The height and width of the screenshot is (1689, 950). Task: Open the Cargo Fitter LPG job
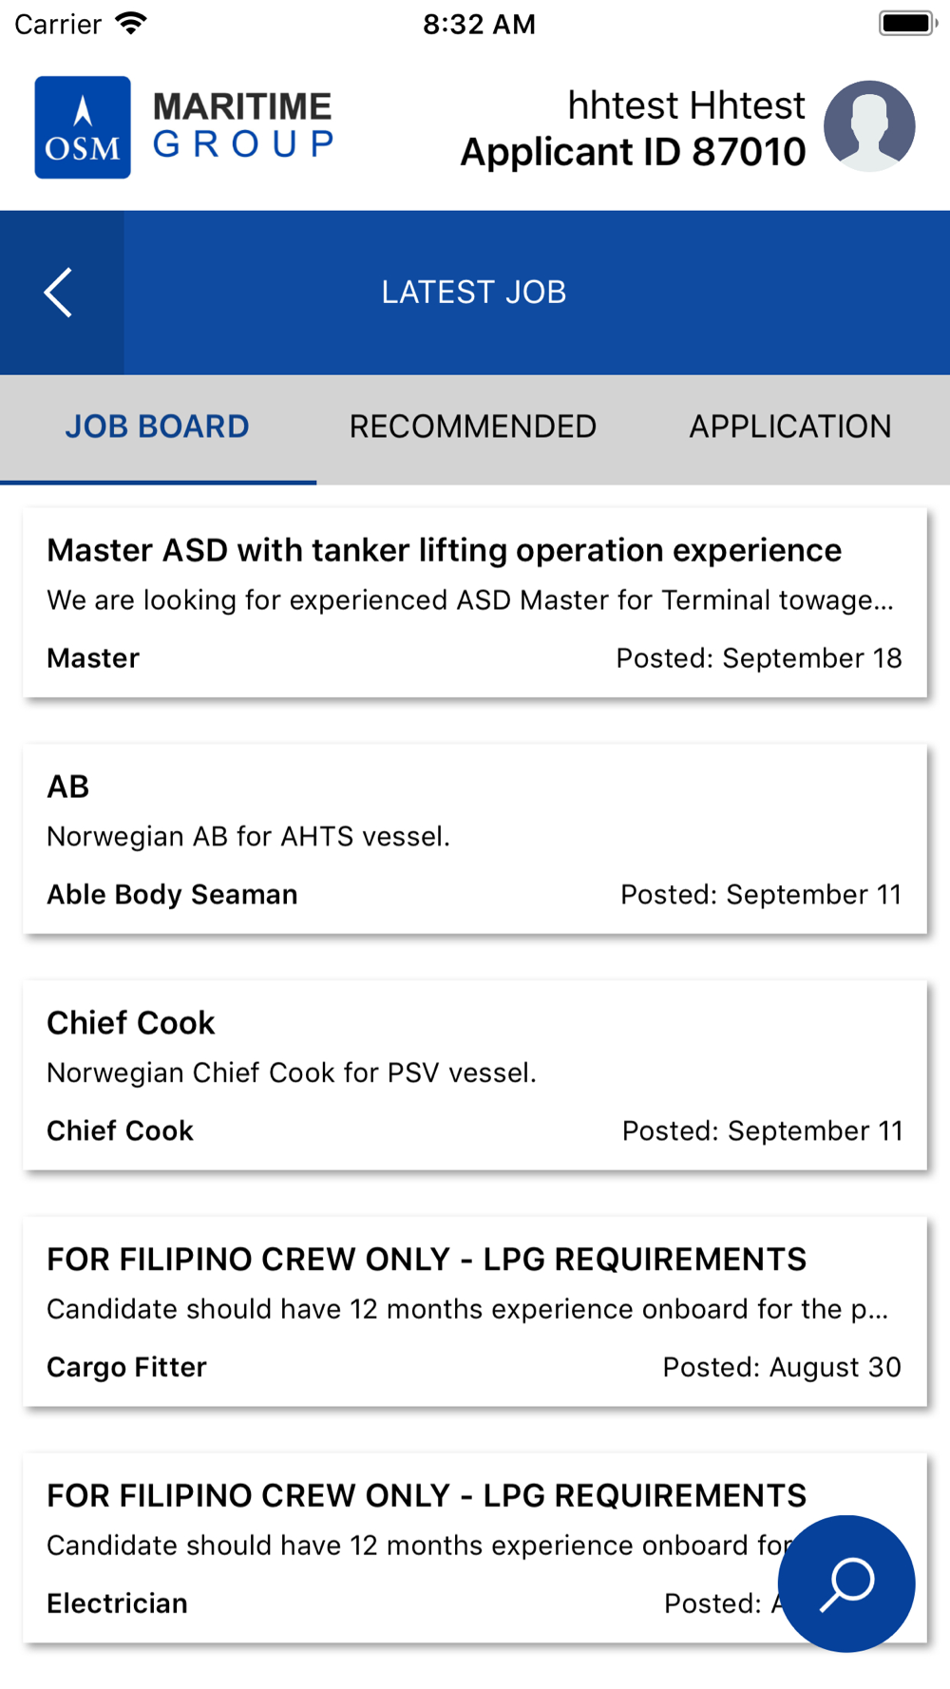475,1312
